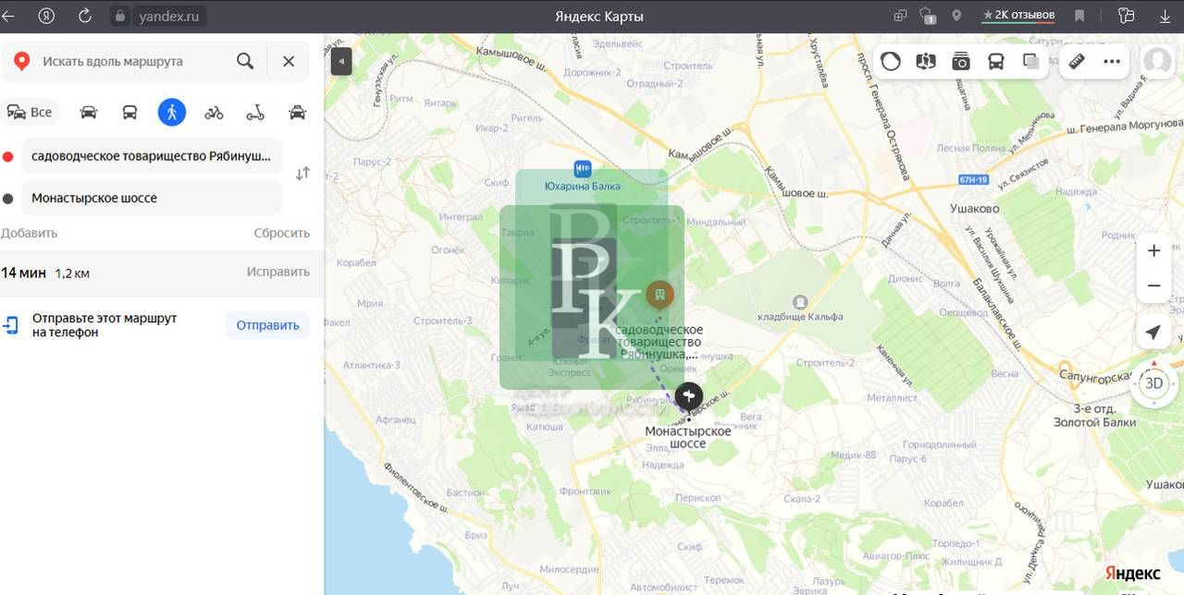Click the location pin icon in address bar
The image size is (1184, 595).
(956, 16)
